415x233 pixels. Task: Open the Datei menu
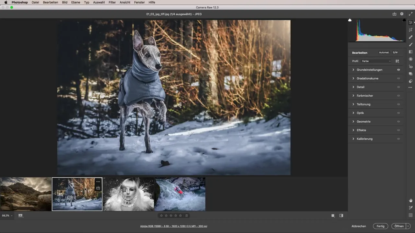(x=35, y=2)
